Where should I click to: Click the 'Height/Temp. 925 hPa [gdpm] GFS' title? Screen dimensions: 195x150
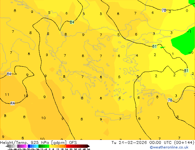point(38,143)
